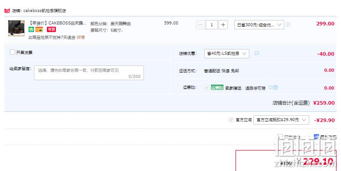The width and height of the screenshot is (341, 171).
Task: Increase quantity with the plus button
Action: pos(223,24)
